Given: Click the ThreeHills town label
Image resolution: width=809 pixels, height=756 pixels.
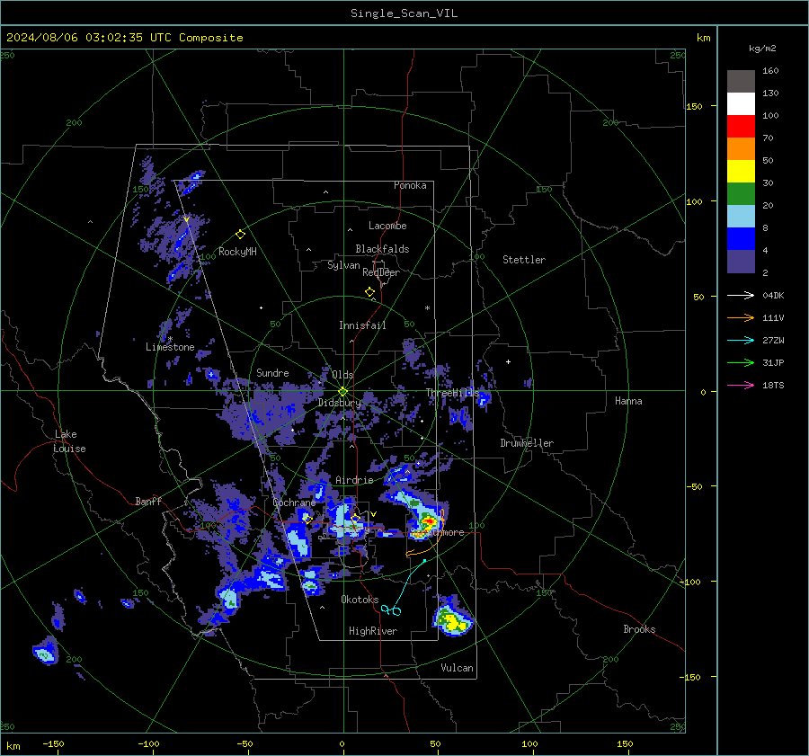Looking at the screenshot, I should [452, 393].
